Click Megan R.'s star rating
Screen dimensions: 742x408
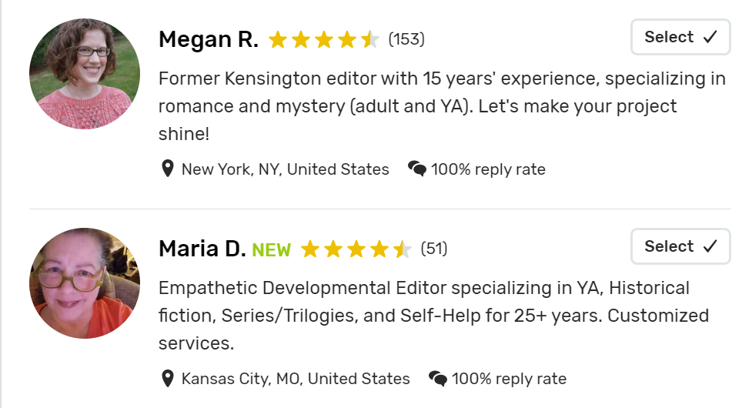[324, 40]
